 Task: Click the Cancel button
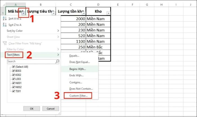pos(51,109)
